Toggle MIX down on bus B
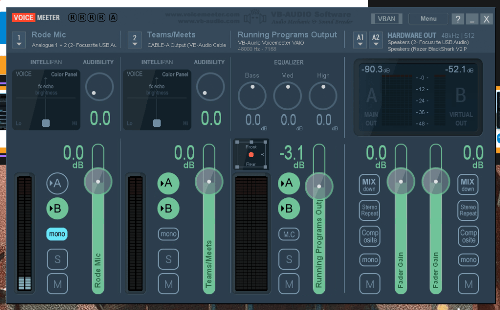The width and height of the screenshot is (500, 310). [468, 185]
